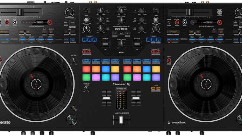Tap the right deck SYNC button
Viewport: 242px width, 136px height.
[184, 23]
